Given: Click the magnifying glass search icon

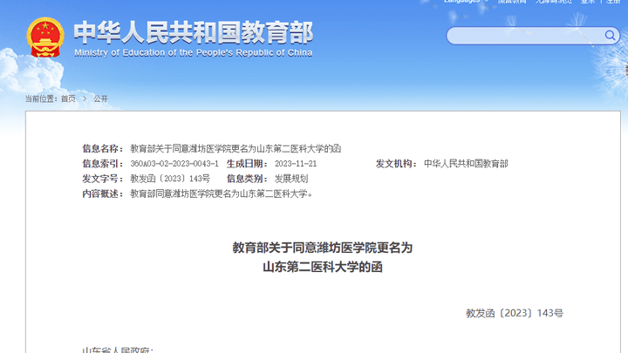Looking at the screenshot, I should click(x=610, y=36).
